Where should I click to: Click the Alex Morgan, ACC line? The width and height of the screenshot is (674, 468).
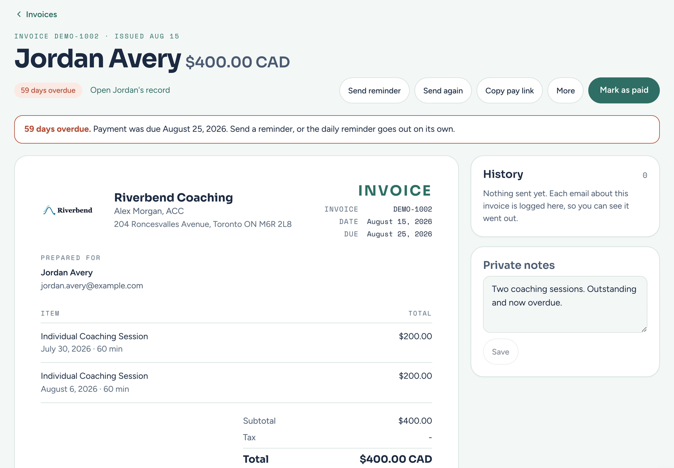coord(149,211)
